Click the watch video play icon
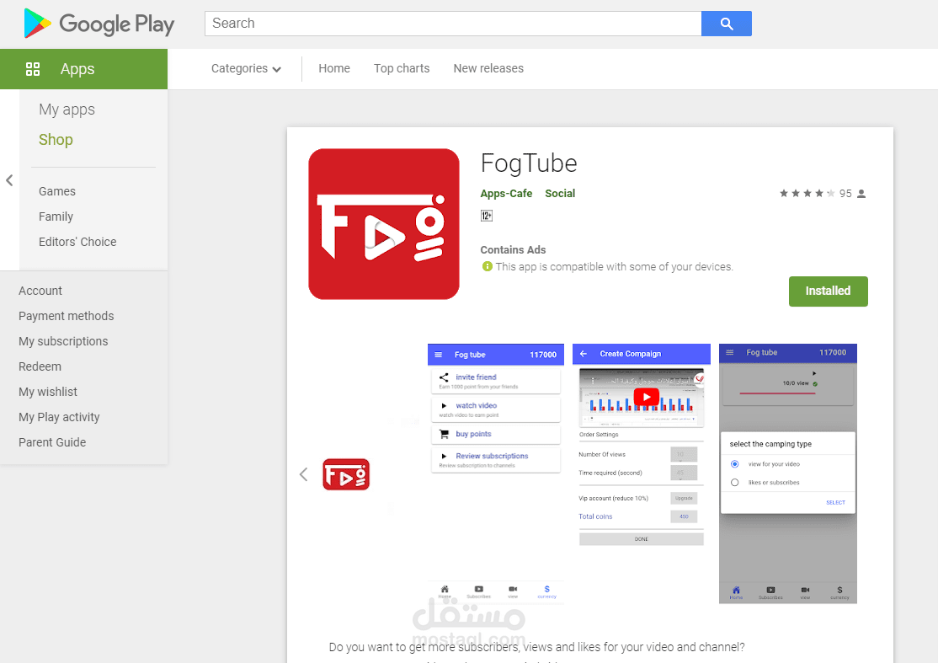Viewport: 938px width, 663px height. [444, 406]
